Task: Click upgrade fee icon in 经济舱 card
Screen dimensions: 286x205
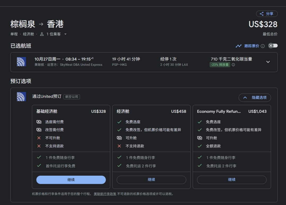Action: 119,138
